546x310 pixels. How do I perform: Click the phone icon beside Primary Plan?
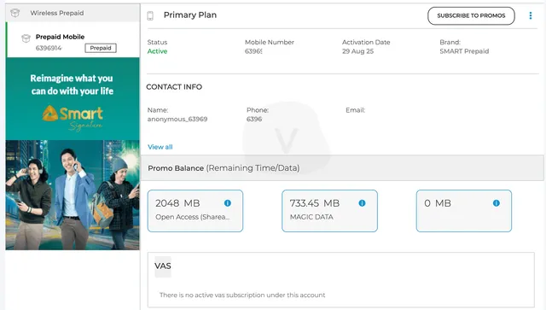[x=150, y=15]
